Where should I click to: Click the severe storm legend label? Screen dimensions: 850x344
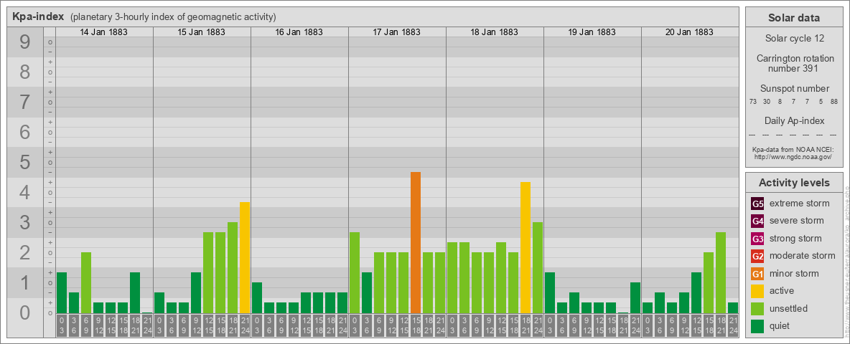point(797,221)
